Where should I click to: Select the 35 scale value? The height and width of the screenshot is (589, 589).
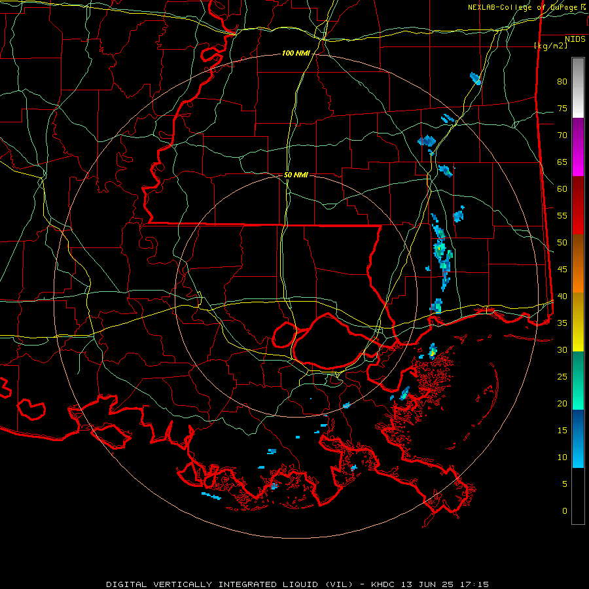pyautogui.click(x=562, y=323)
